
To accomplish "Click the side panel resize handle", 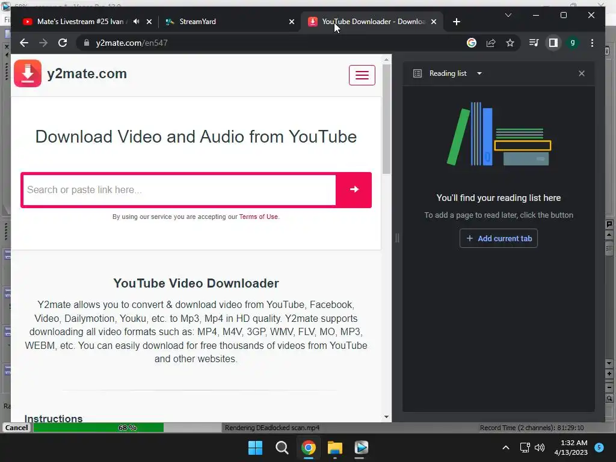I will pos(397,238).
